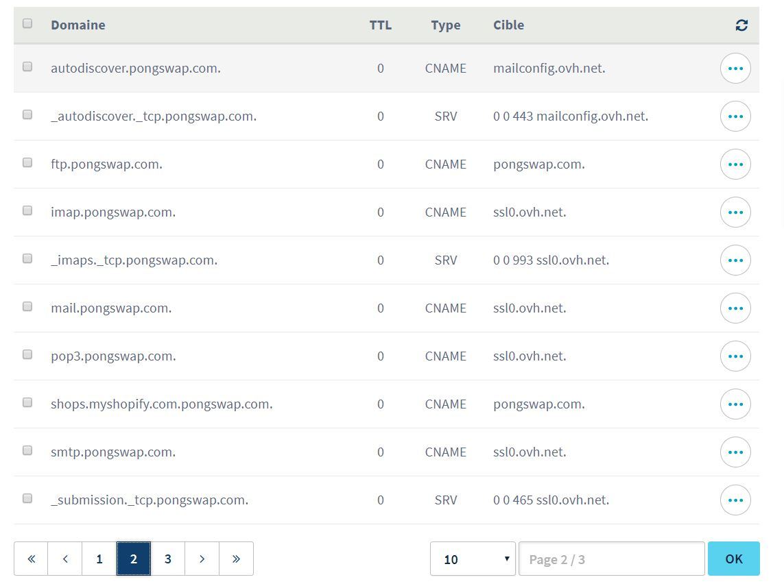This screenshot has width=784, height=586.
Task: Advance to the next page arrow
Action: click(x=202, y=559)
